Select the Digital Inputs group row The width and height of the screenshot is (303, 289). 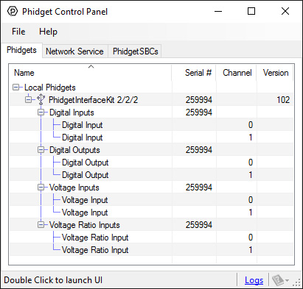click(151, 113)
